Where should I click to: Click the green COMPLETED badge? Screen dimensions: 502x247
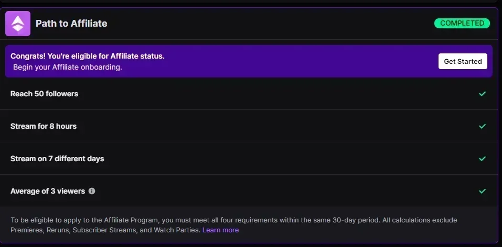pyautogui.click(x=462, y=24)
